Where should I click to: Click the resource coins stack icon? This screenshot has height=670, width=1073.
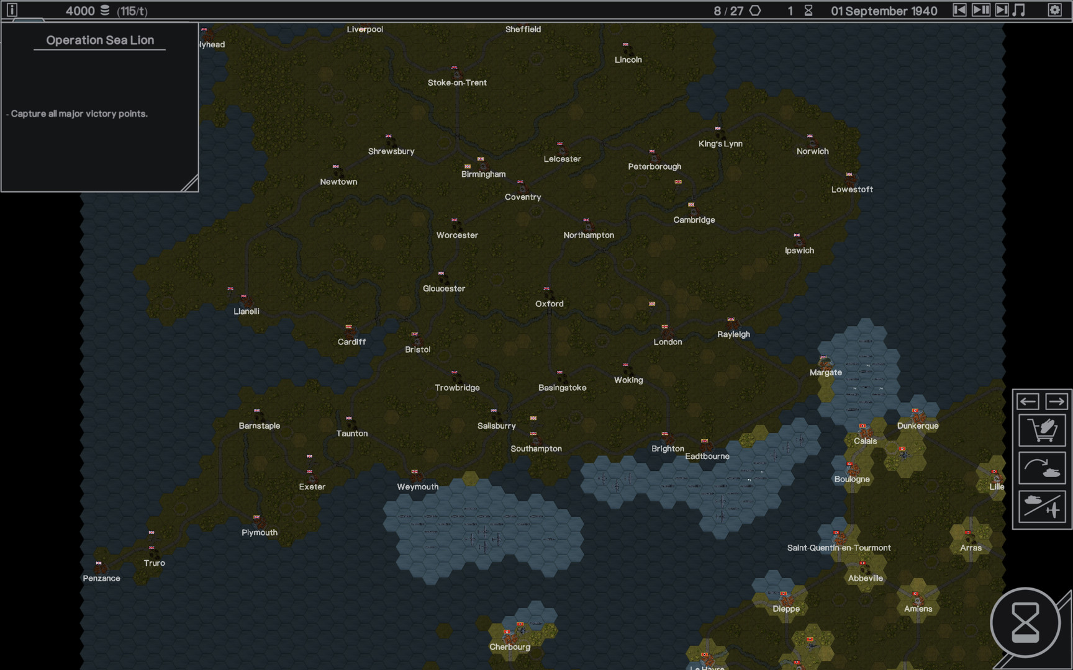pyautogui.click(x=105, y=11)
